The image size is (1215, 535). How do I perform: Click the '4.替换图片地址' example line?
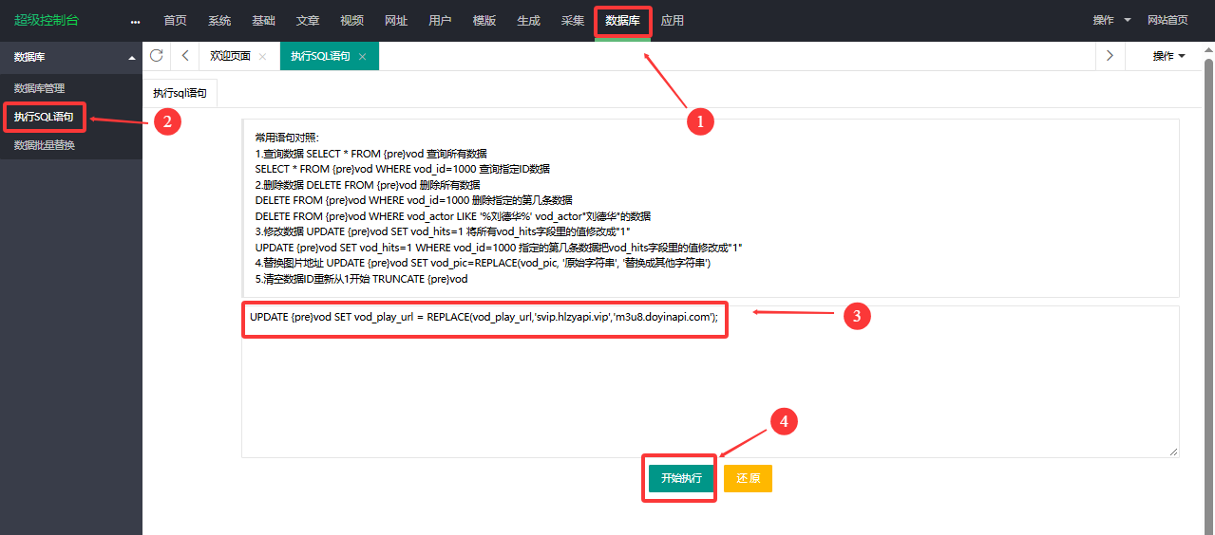pos(484,263)
